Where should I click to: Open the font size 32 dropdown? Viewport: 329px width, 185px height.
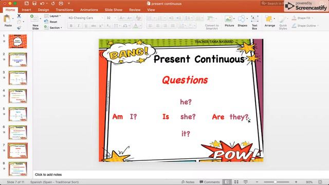[x=115, y=18]
